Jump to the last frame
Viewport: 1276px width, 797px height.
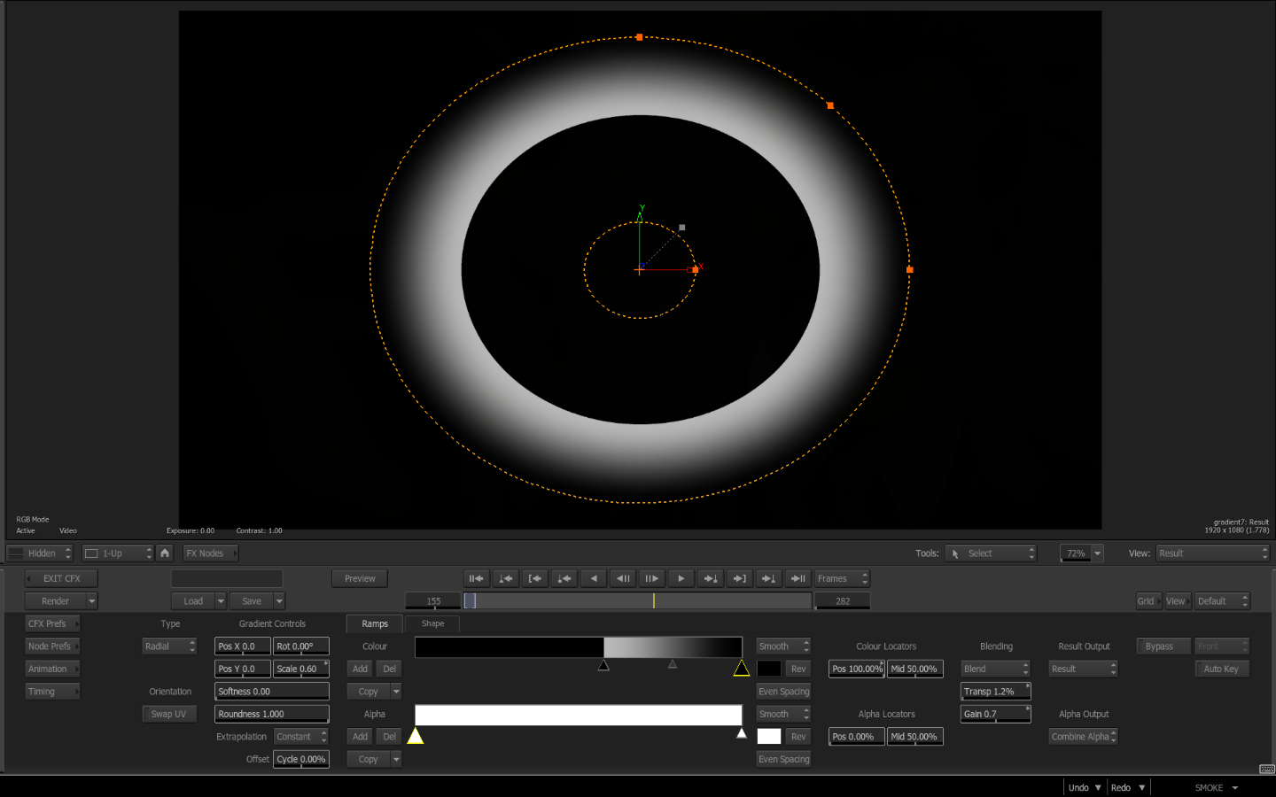[x=797, y=579]
